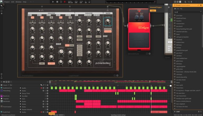Open the Window menu

[19, 2]
